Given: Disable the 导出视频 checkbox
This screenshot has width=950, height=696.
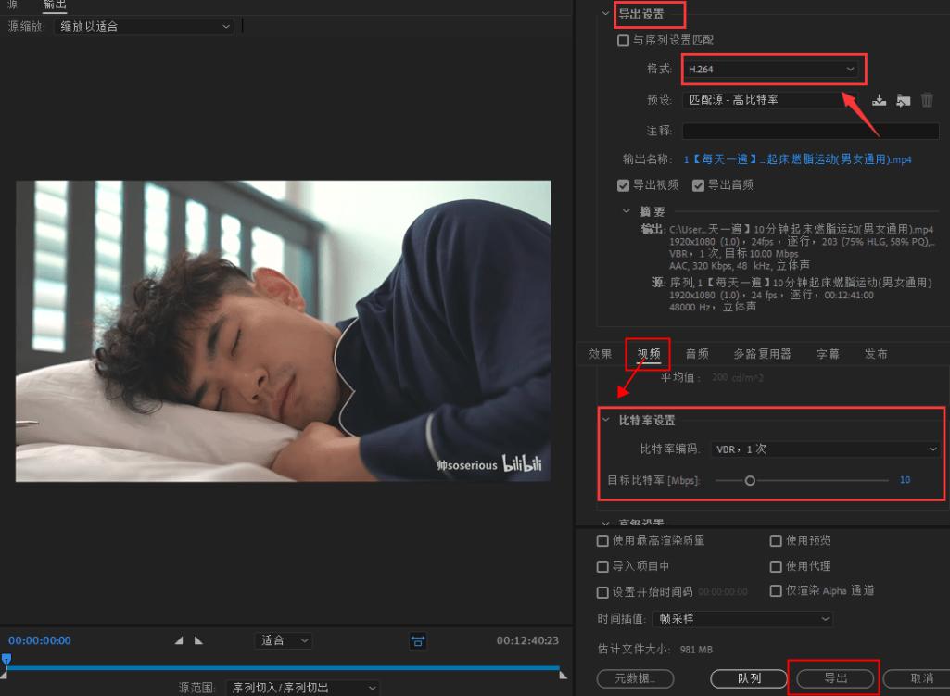Looking at the screenshot, I should 624,185.
